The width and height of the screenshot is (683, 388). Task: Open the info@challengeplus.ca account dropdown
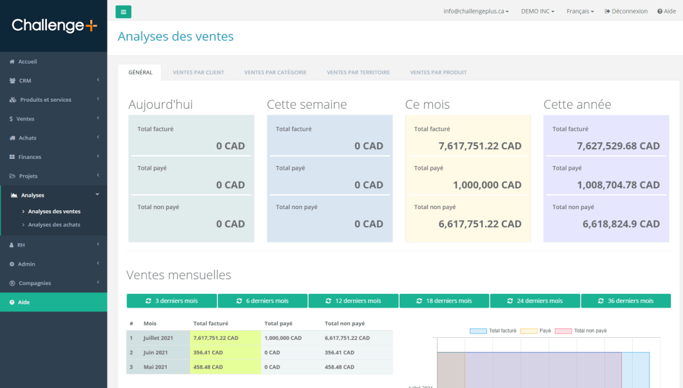[476, 12]
